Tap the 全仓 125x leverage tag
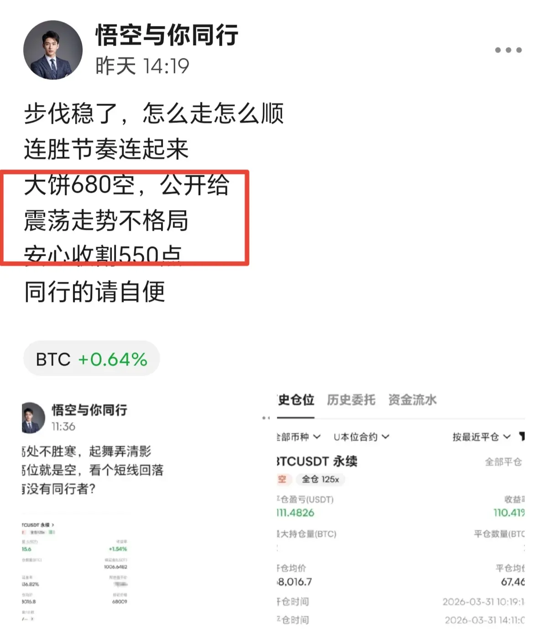Image resolution: width=547 pixels, height=641 pixels. pos(320,479)
